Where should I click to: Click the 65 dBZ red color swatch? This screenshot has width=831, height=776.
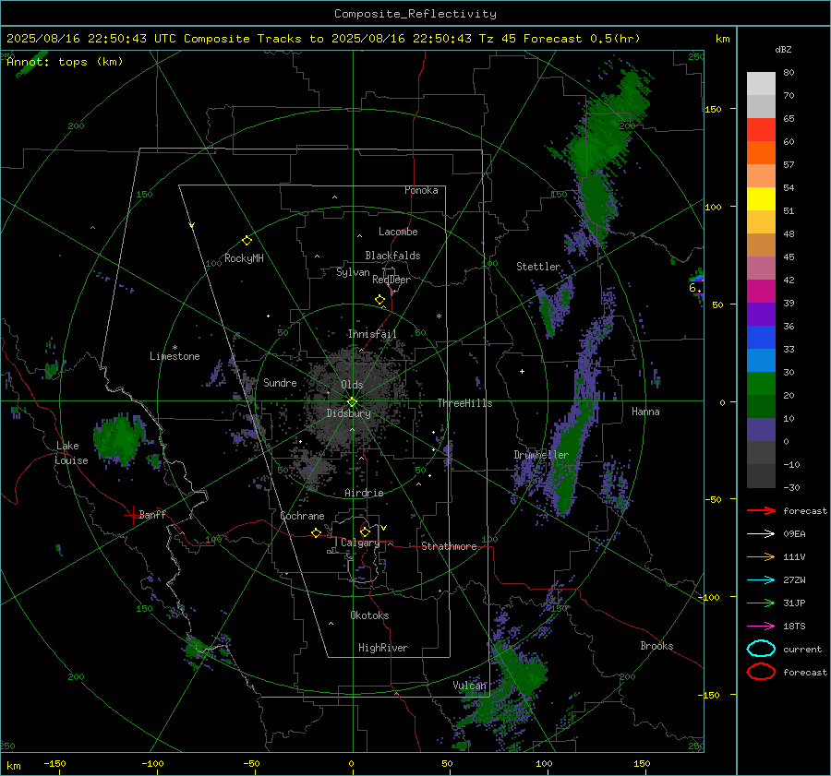point(761,130)
